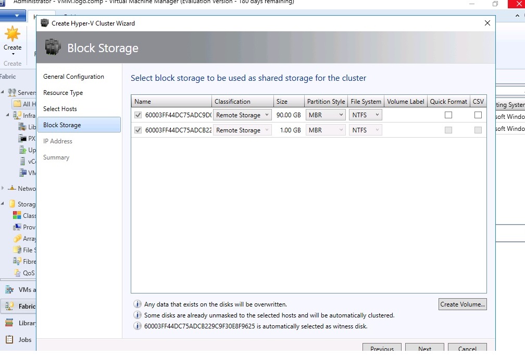
Task: Open the blue application menu dropdown
Action: (14, 16)
